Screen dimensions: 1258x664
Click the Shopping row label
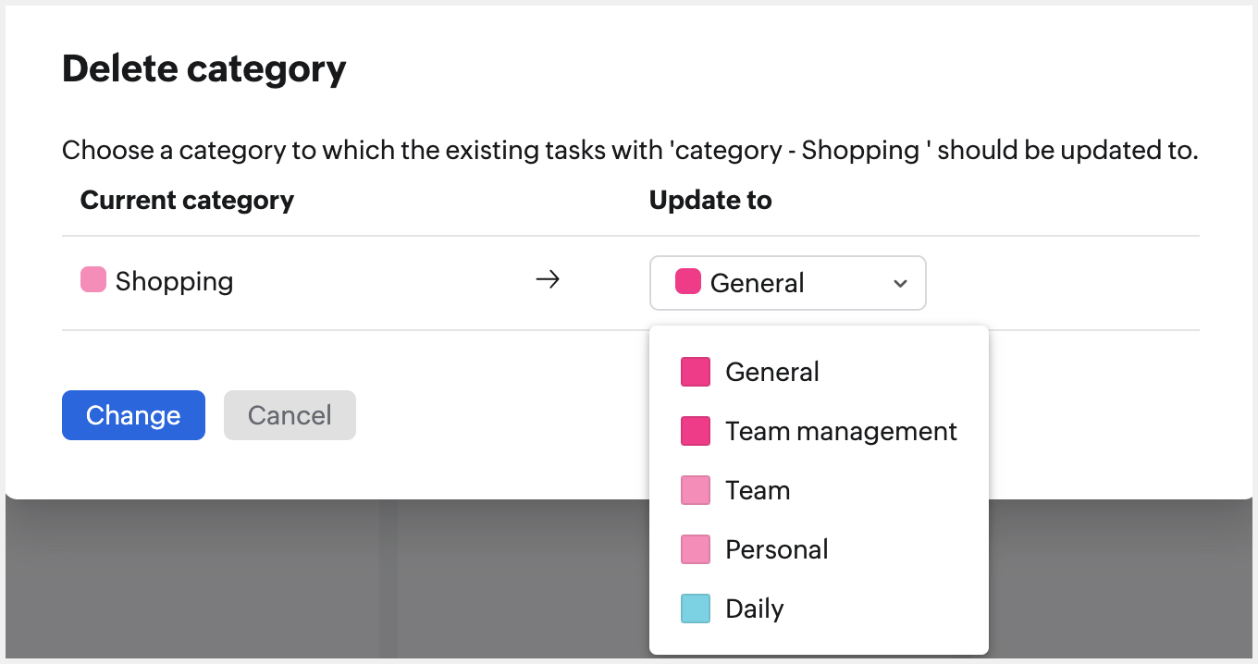[173, 280]
